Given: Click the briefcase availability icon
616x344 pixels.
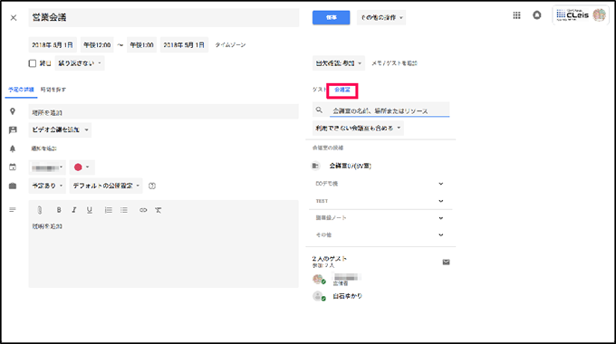Looking at the screenshot, I should (13, 186).
